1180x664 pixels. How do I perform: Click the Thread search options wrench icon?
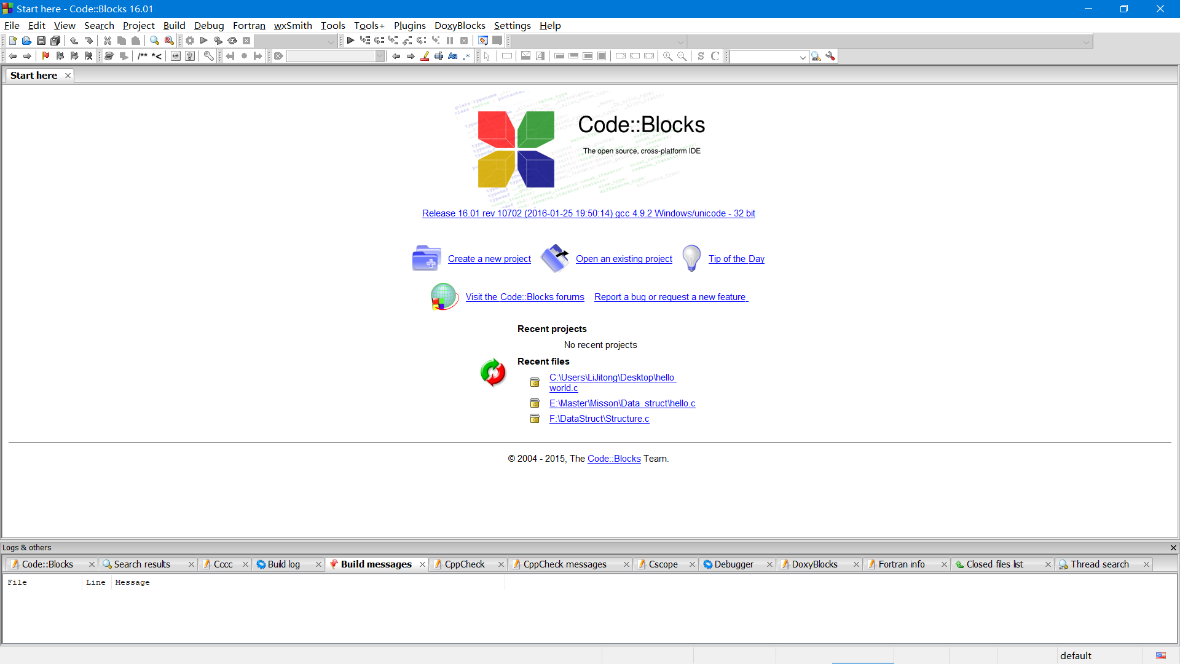(x=830, y=56)
